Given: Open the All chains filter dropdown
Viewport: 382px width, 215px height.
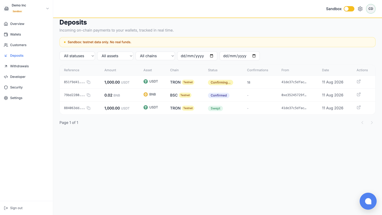Looking at the screenshot, I should (155, 56).
